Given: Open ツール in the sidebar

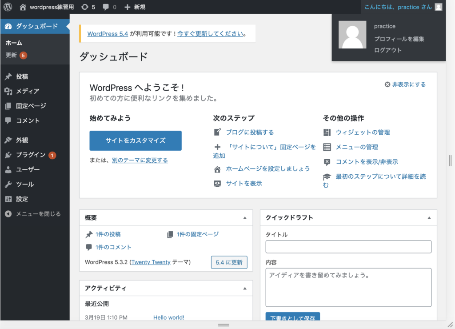Looking at the screenshot, I should click(25, 184).
